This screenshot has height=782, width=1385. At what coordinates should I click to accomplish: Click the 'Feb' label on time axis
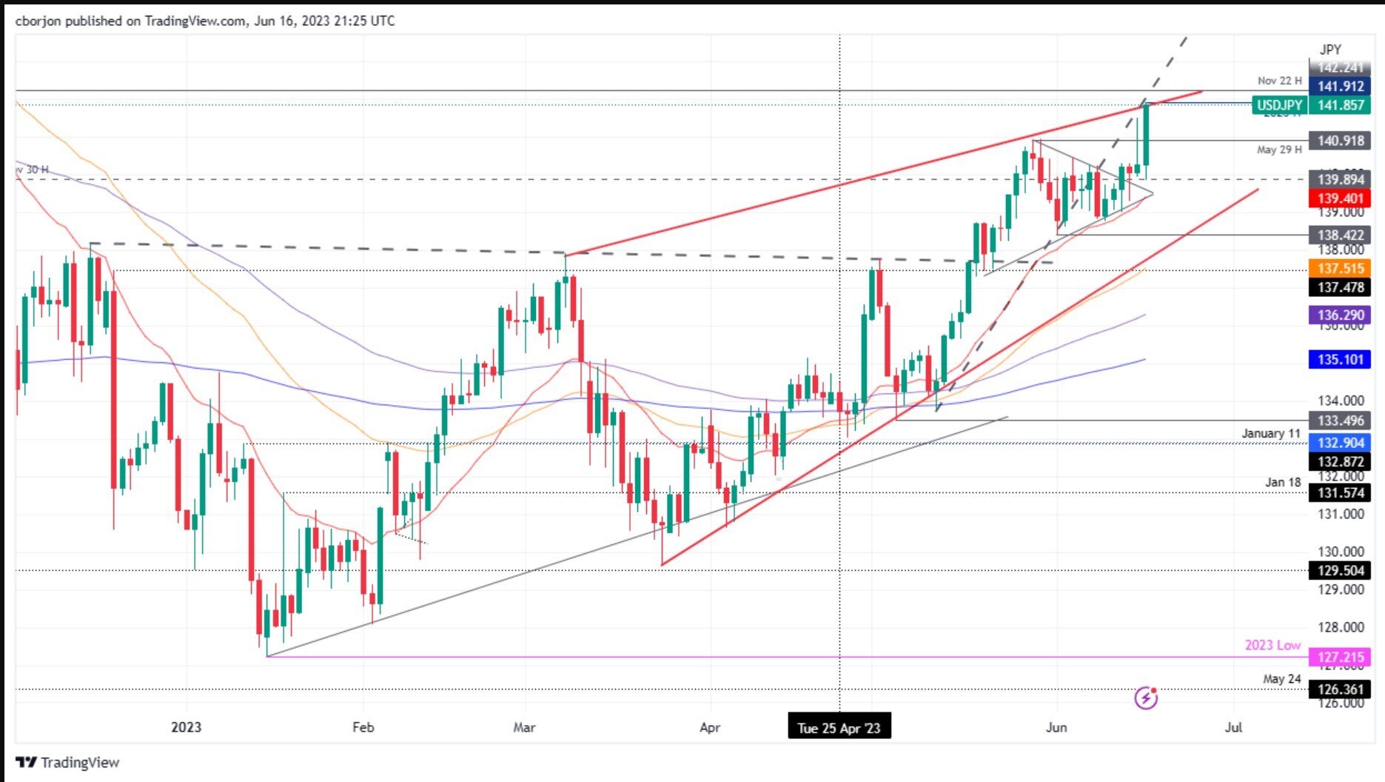pyautogui.click(x=363, y=727)
